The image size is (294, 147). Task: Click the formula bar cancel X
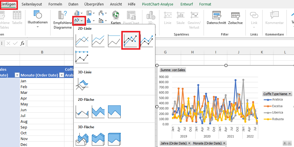tap(8, 44)
